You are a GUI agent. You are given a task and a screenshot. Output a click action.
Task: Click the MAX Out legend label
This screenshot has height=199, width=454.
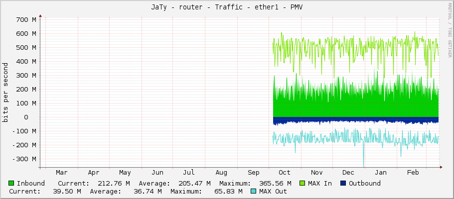click(x=273, y=191)
